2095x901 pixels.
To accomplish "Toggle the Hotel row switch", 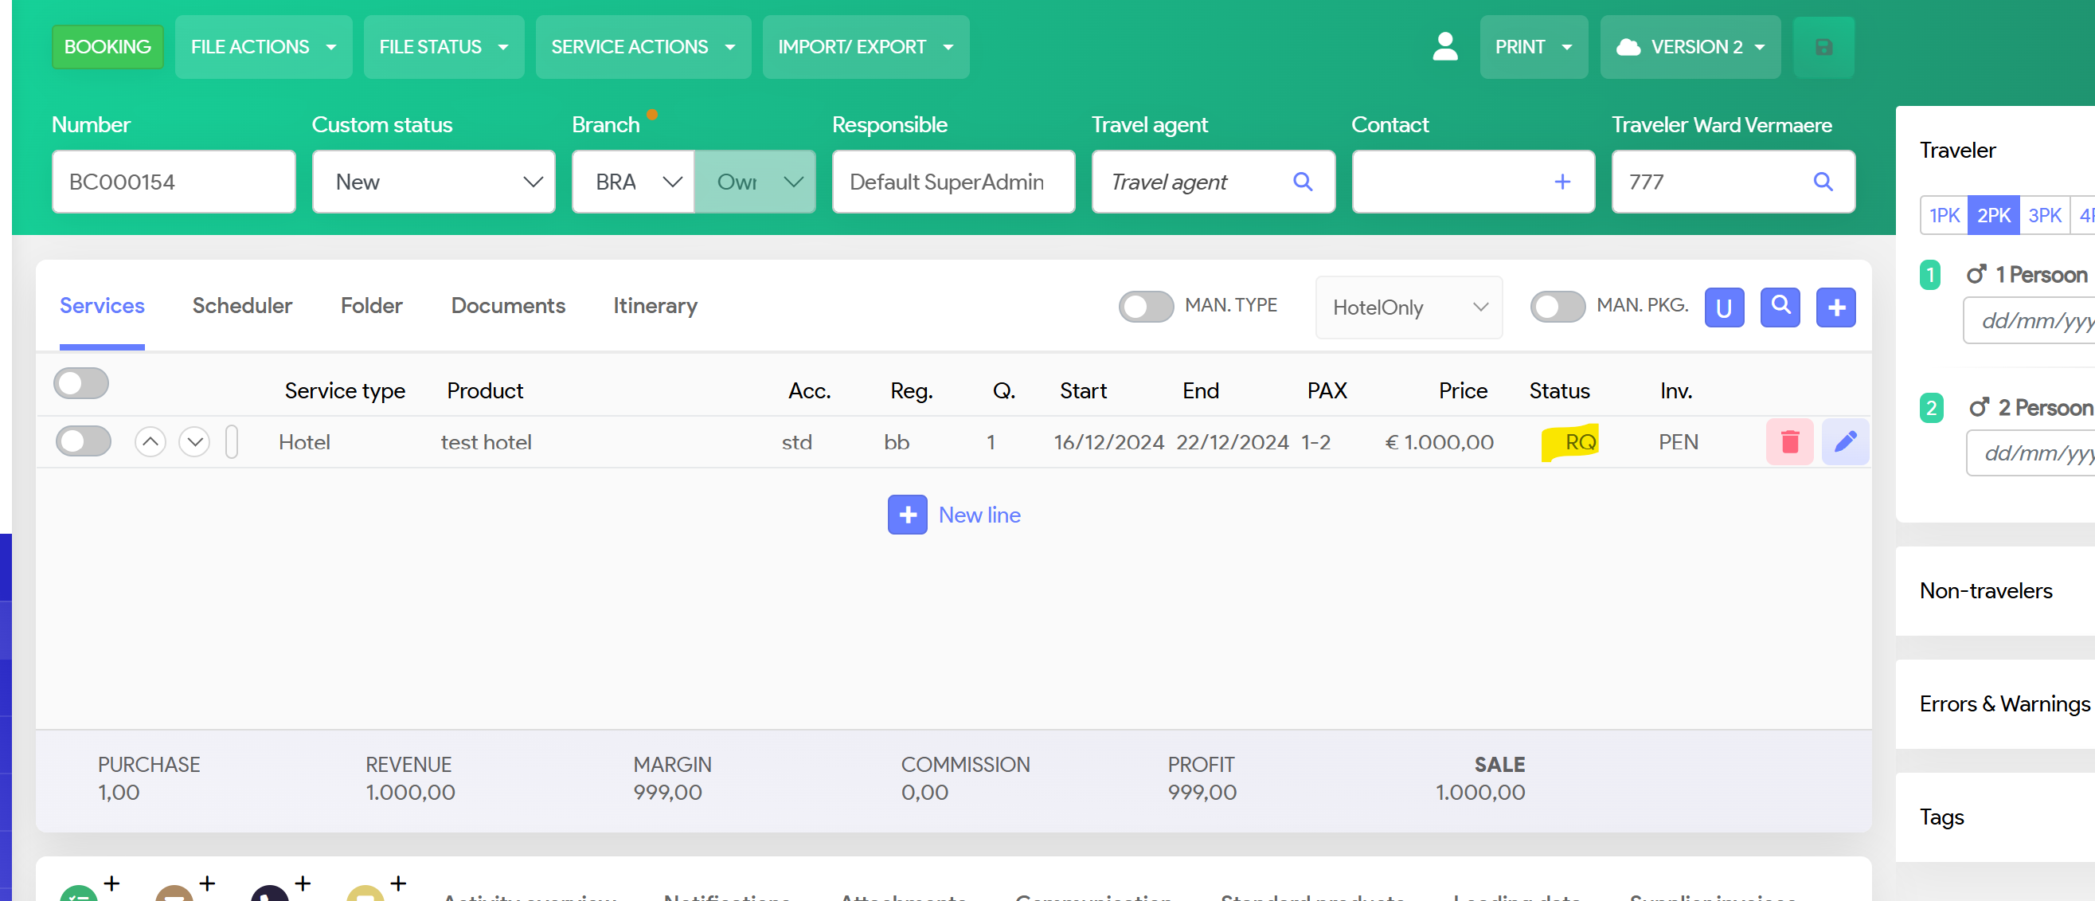I will 83,442.
